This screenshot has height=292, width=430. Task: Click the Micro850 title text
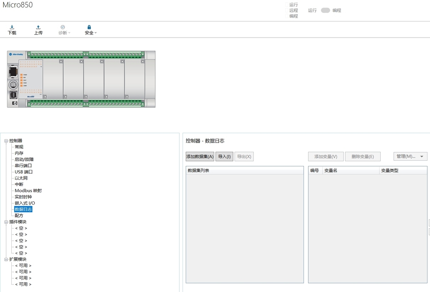18,5
